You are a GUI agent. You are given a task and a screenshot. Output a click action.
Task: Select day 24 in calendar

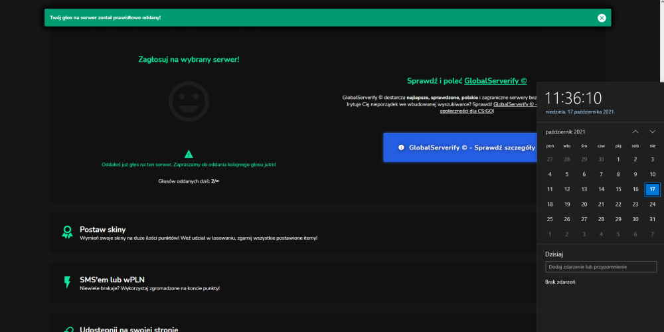coord(652,204)
